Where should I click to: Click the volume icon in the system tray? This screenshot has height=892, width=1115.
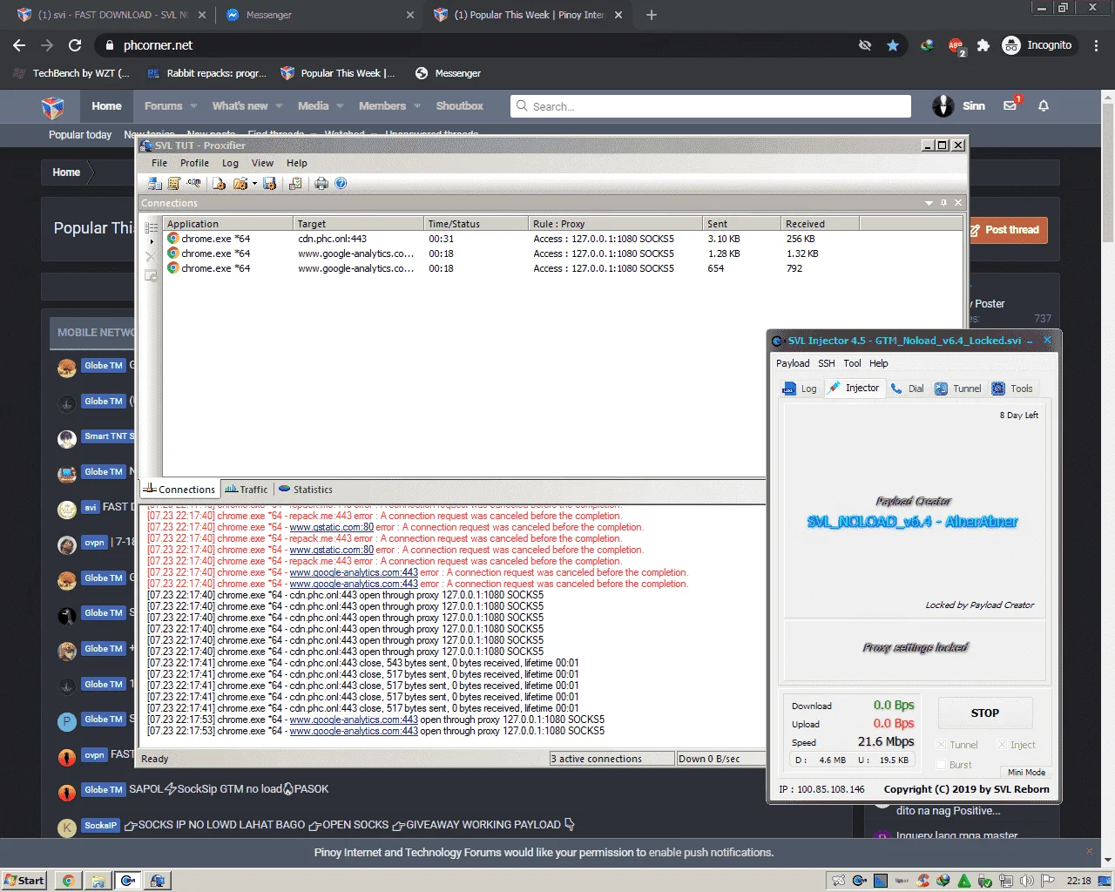(1027, 881)
